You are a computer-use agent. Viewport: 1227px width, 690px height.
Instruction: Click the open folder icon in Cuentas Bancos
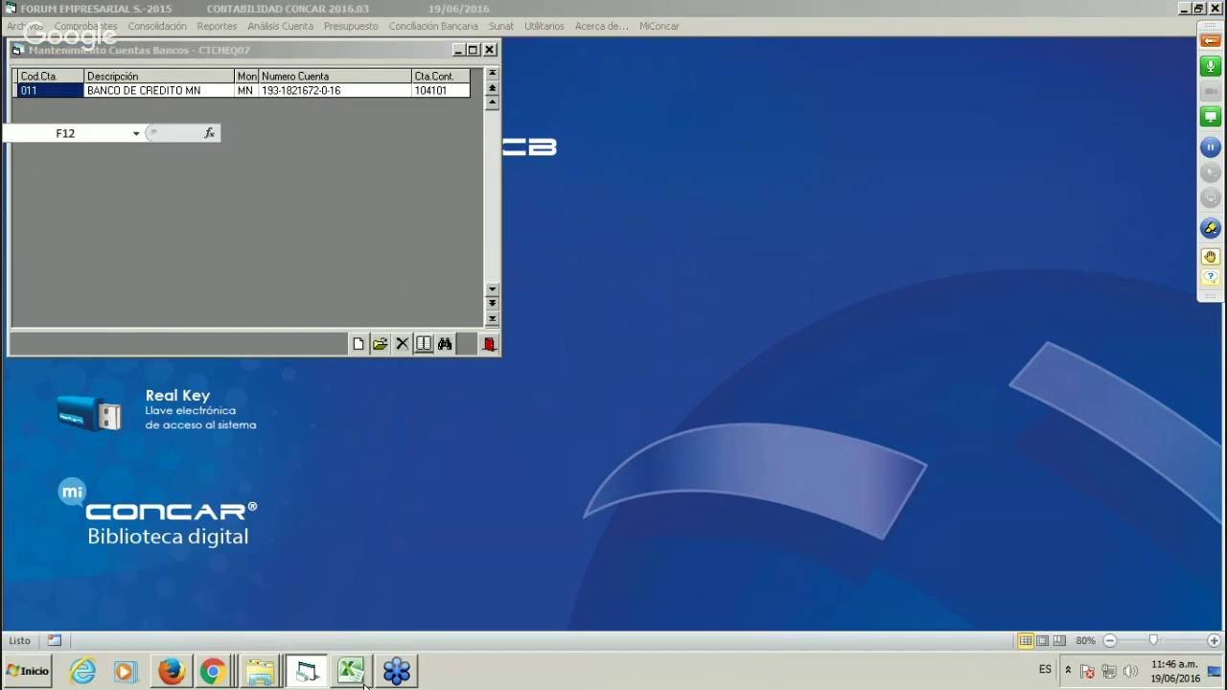click(x=381, y=344)
